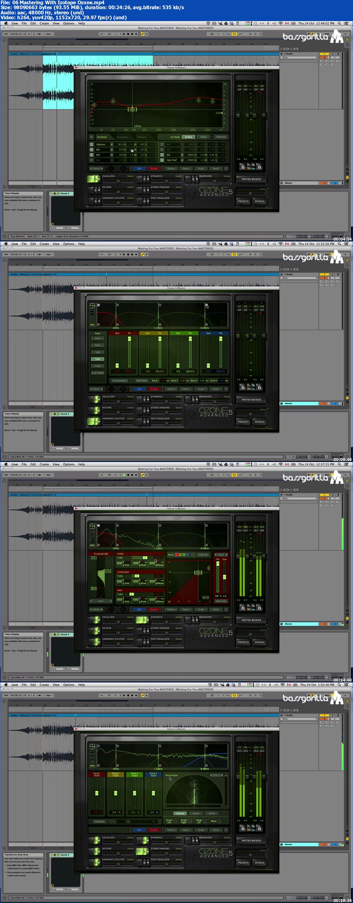In the 00:19:34 frame, click Stereoize
Viewport: 353px width, 903px height.
pyautogui.click(x=99, y=821)
